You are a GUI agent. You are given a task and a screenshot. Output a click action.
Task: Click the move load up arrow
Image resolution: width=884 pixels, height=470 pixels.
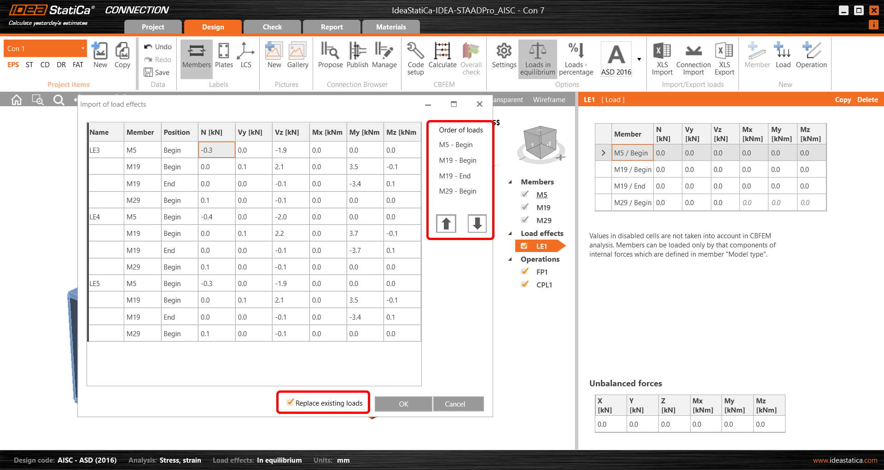pos(446,224)
